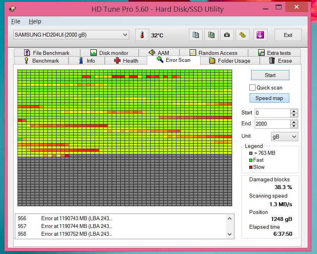The width and height of the screenshot is (317, 254).
Task: Select the Error Scan tab
Action: tap(174, 60)
